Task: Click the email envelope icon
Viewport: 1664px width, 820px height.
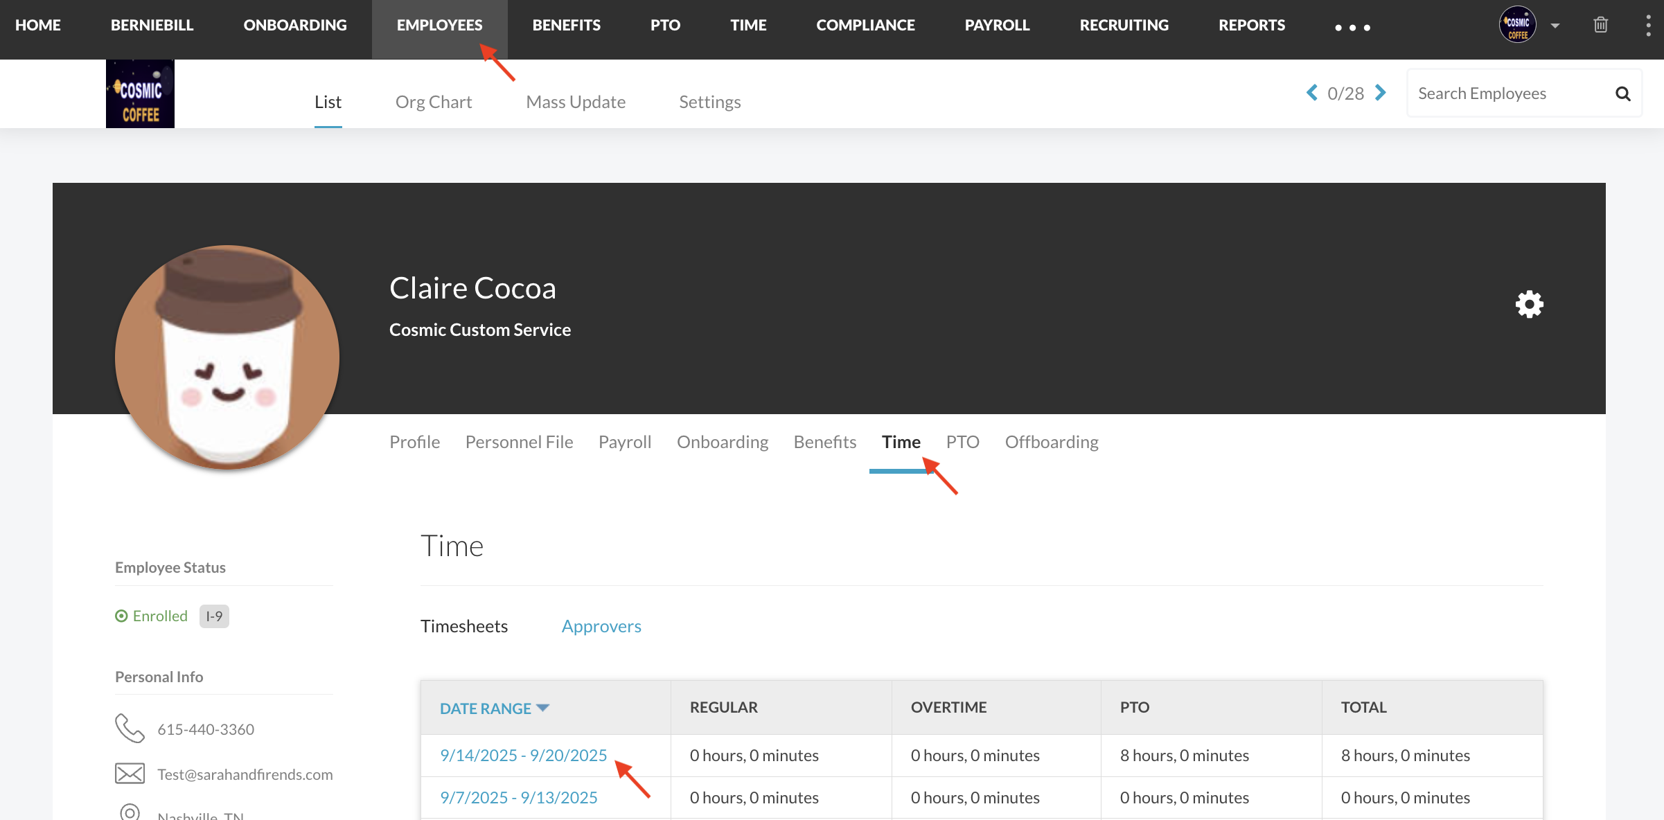Action: [130, 774]
